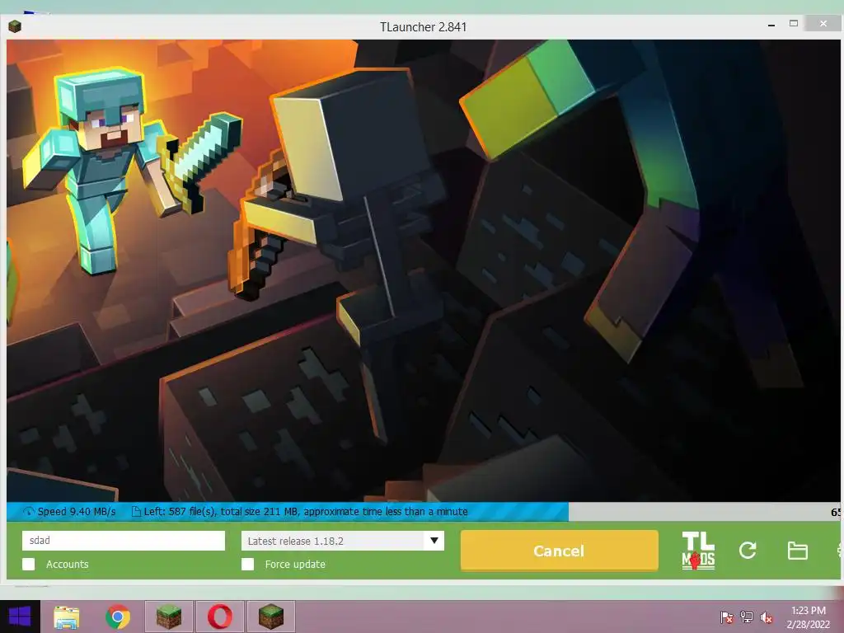Open File Explorer from taskbar
Screen dimensions: 844x633
tap(66, 617)
